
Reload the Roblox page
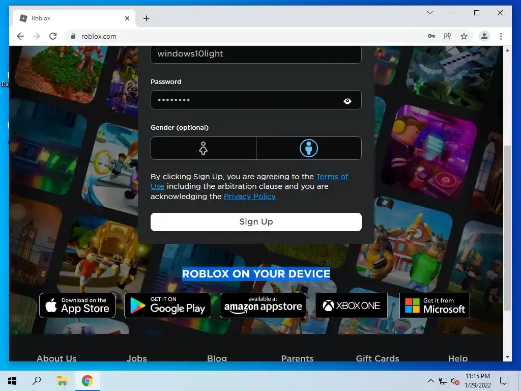[x=53, y=36]
